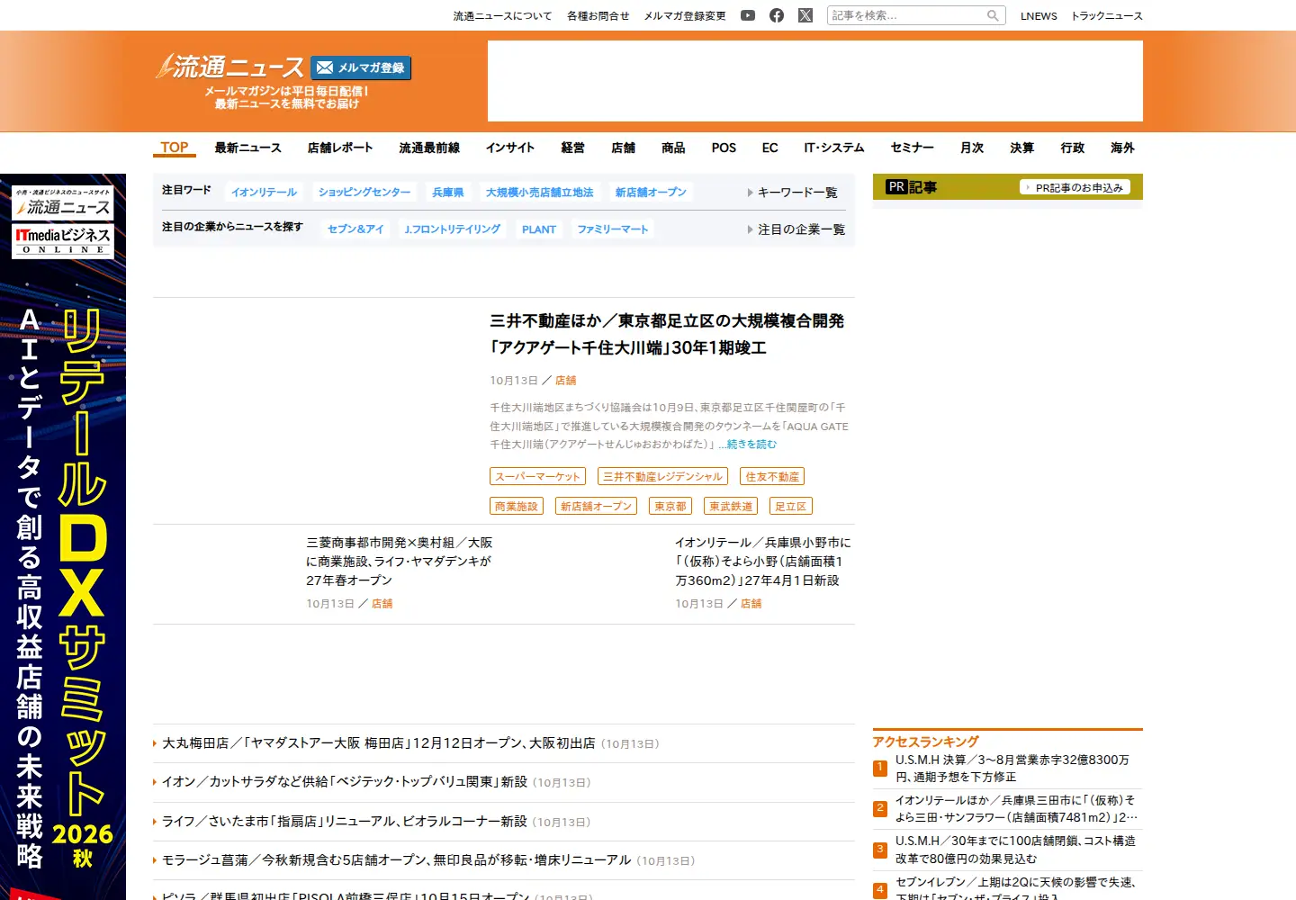
Task: Open ranking item 2 イオンリテールほか 三田市
Action: tap(1016, 808)
